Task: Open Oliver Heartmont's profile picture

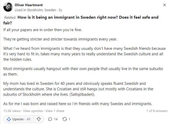Action: tap(8, 7)
